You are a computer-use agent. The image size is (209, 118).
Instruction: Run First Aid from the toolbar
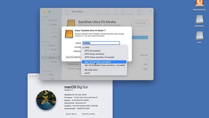click(107, 12)
